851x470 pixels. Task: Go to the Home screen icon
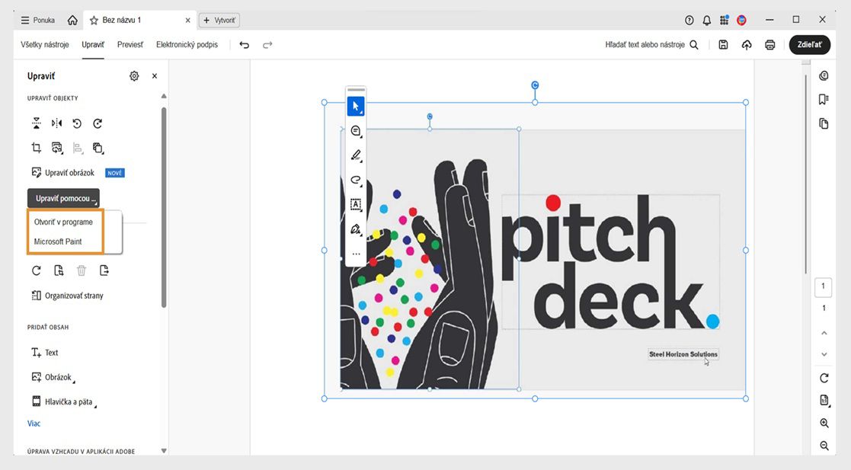(x=72, y=20)
